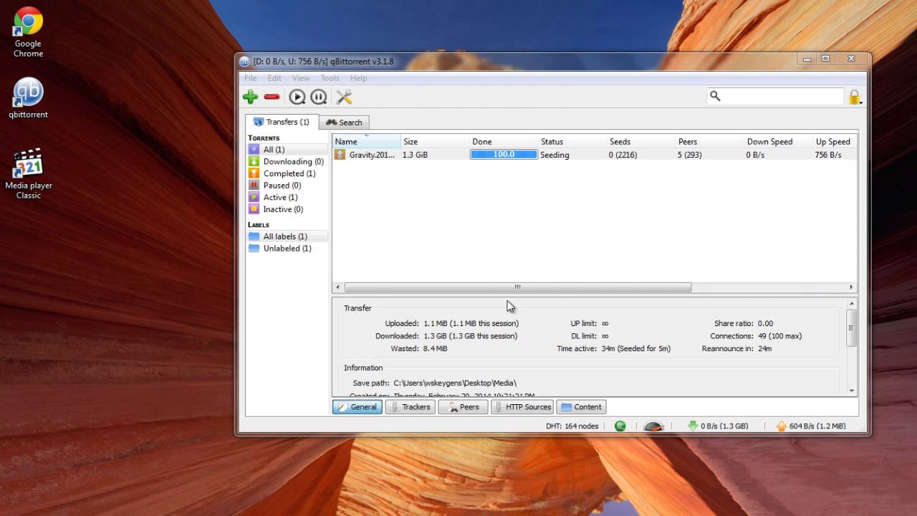Image resolution: width=917 pixels, height=516 pixels.
Task: Open the Media player Classic desktop icon
Action: tap(29, 174)
